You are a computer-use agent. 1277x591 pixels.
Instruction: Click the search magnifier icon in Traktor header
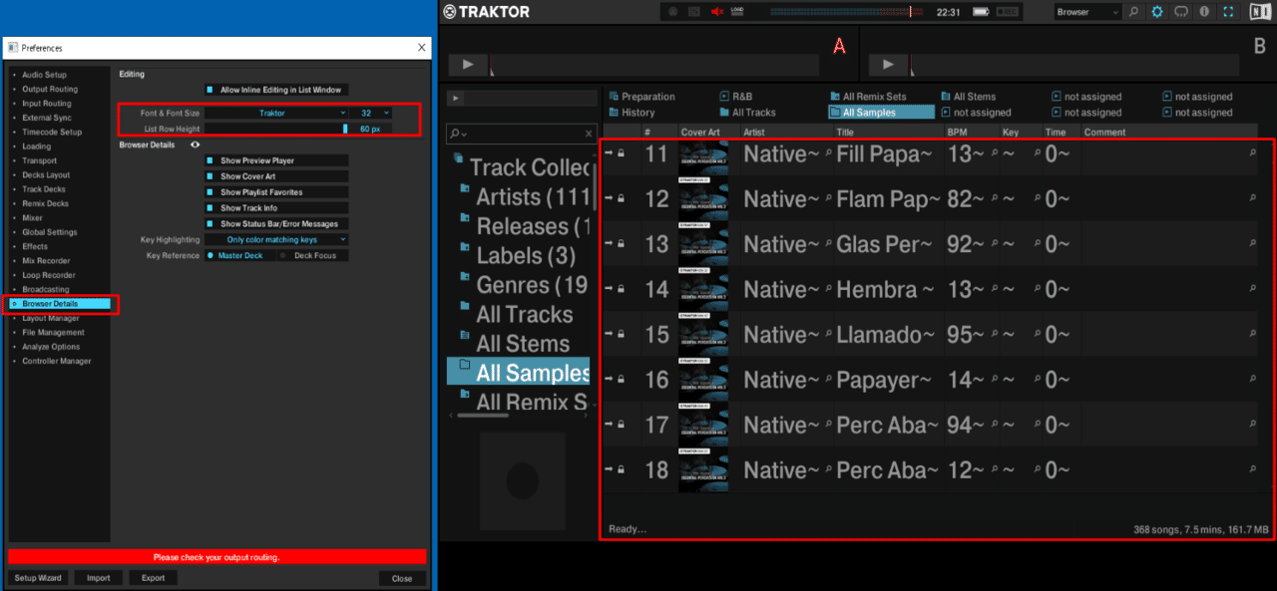(1133, 12)
